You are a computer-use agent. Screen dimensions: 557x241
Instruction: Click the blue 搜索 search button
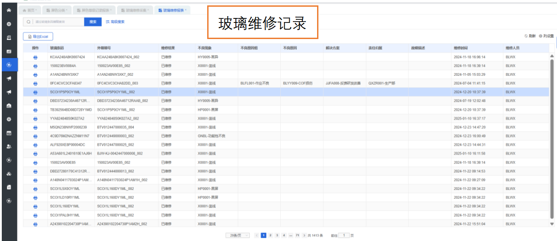point(93,22)
